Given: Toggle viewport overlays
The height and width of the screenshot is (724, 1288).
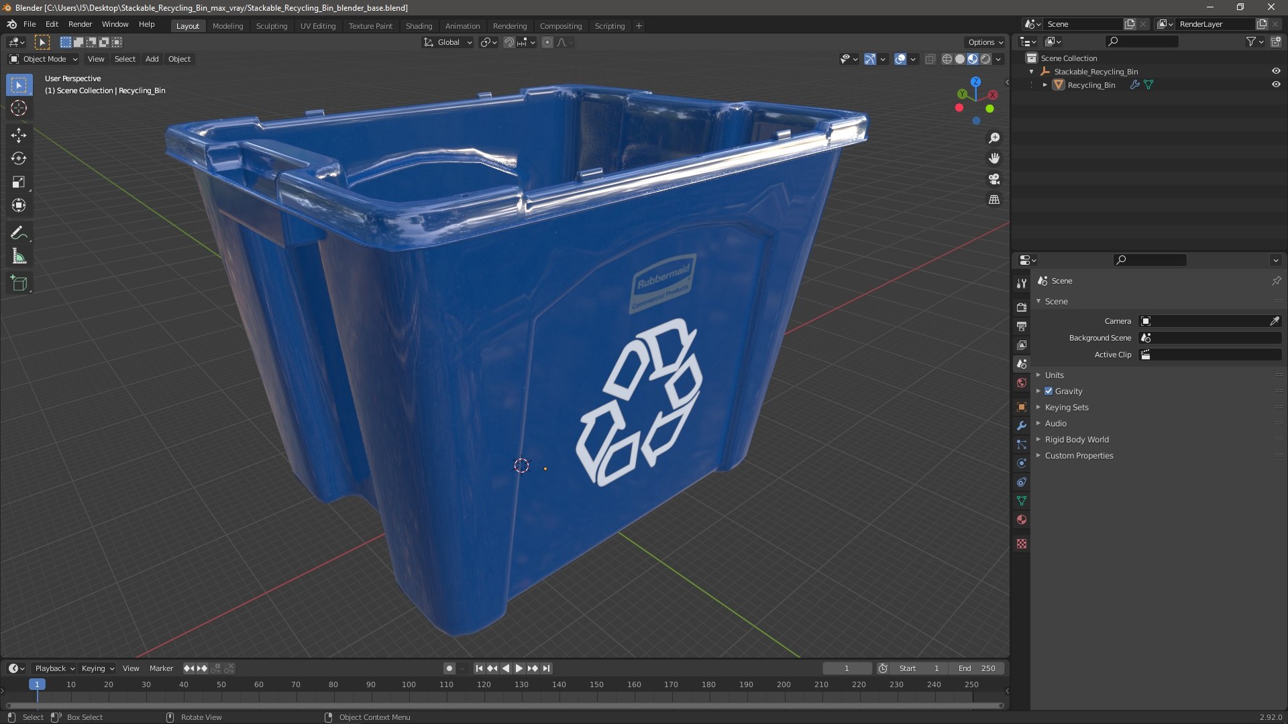Looking at the screenshot, I should [900, 59].
